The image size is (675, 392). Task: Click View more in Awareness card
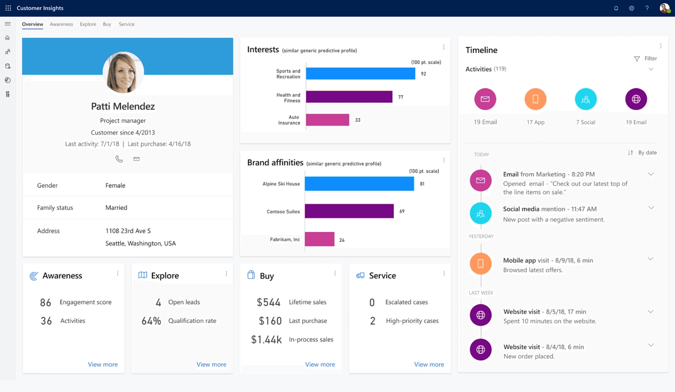(103, 365)
